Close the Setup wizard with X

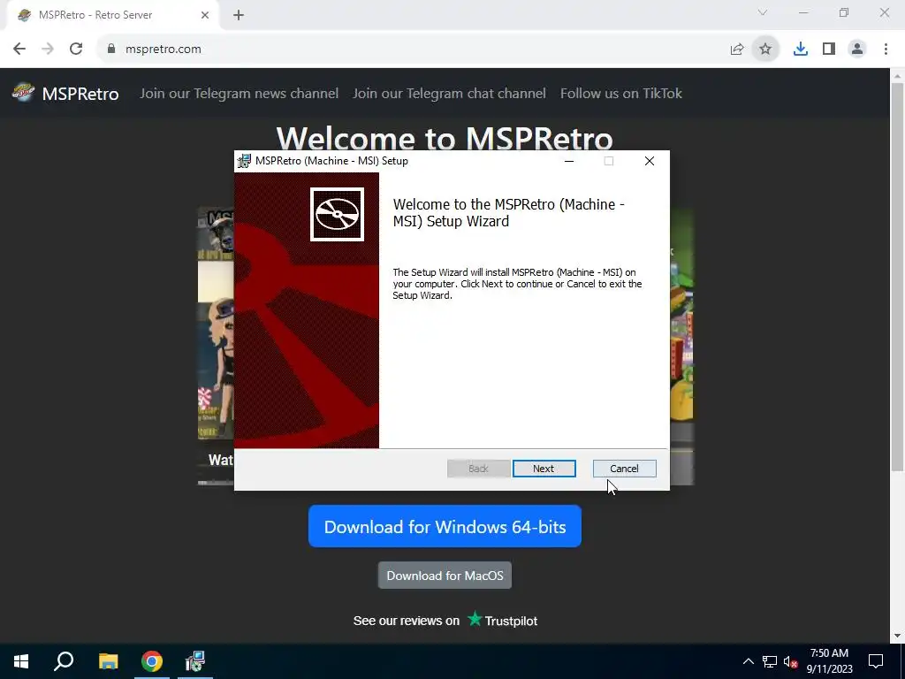[x=650, y=161]
